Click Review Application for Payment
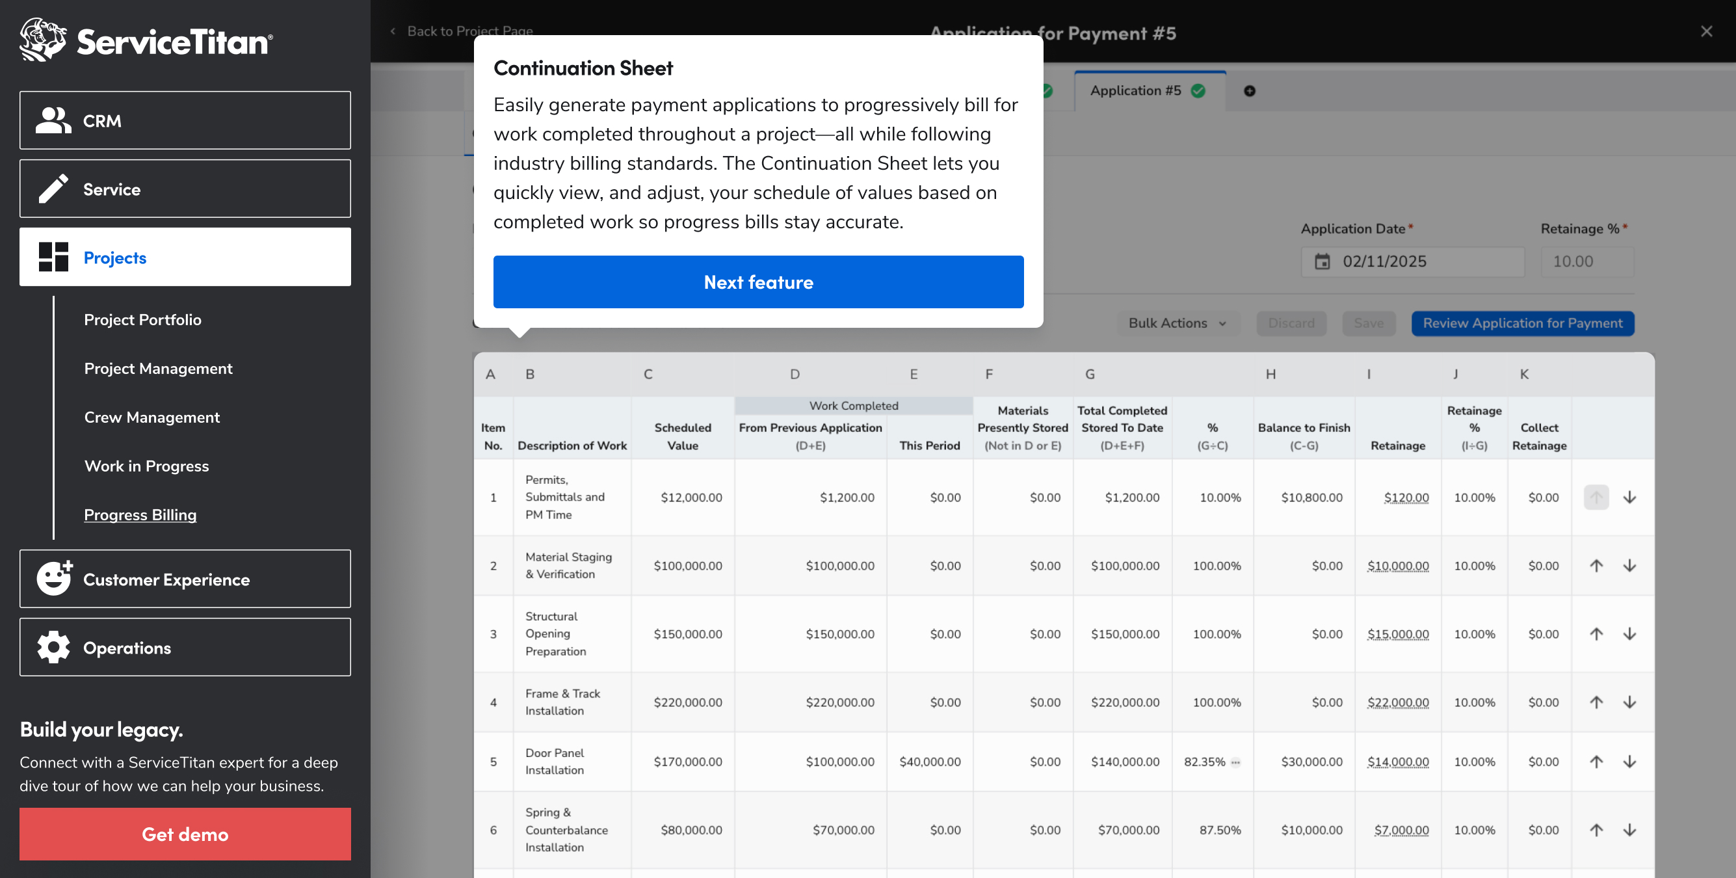Viewport: 1736px width, 878px height. (1521, 323)
